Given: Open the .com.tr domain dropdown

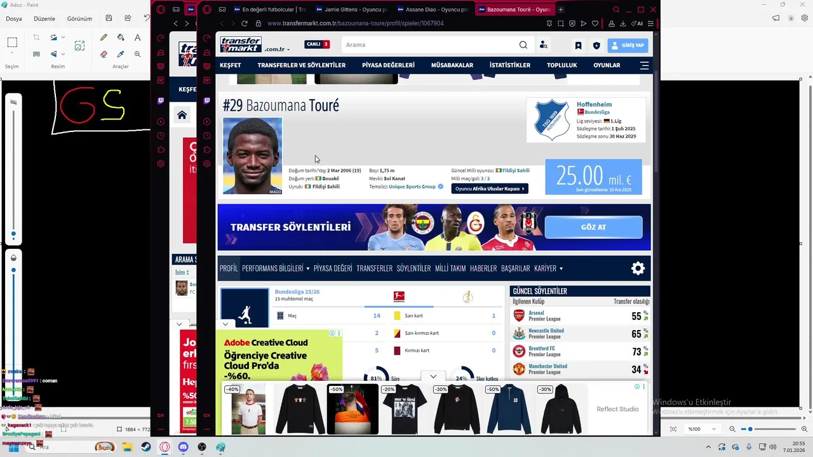Looking at the screenshot, I should click(277, 49).
